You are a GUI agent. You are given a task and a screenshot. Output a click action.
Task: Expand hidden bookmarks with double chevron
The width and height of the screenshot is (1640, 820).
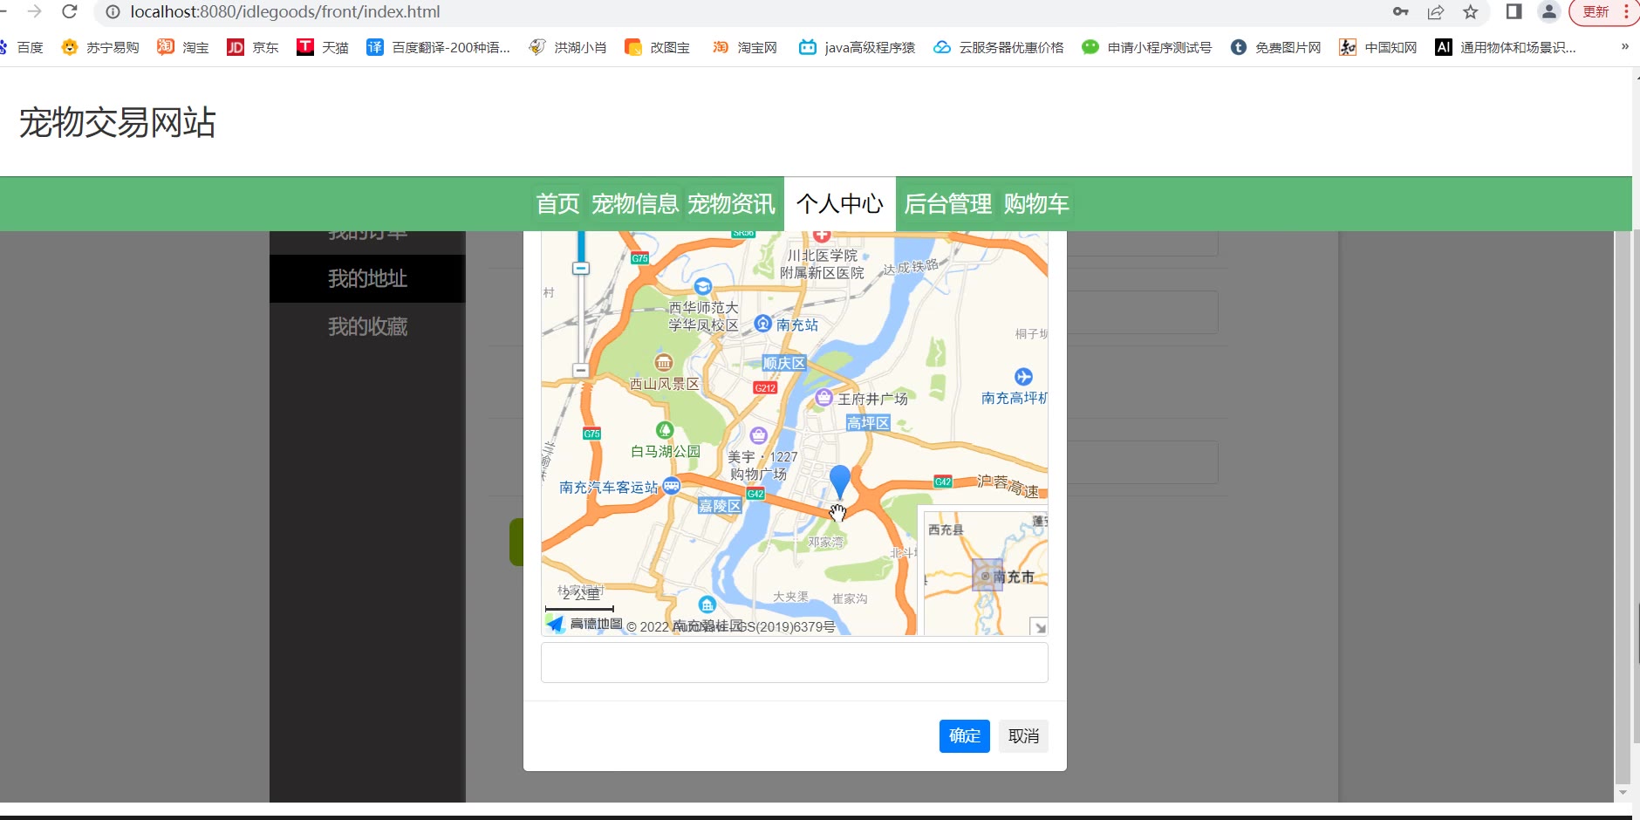[1624, 46]
